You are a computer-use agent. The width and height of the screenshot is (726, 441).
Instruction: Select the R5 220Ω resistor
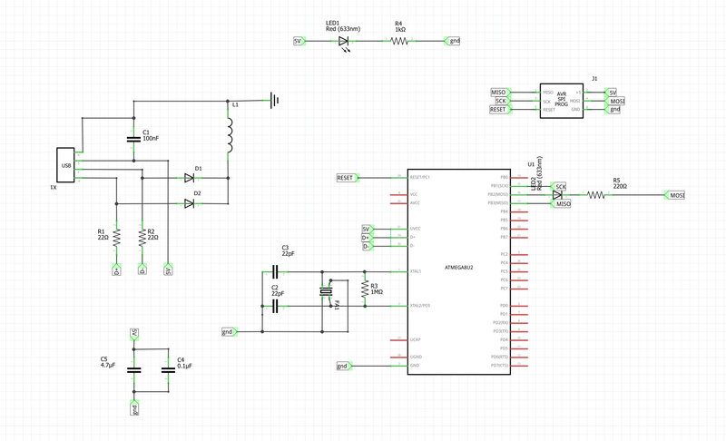(596, 195)
